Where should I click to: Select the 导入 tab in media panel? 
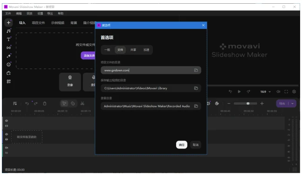[x=22, y=23]
